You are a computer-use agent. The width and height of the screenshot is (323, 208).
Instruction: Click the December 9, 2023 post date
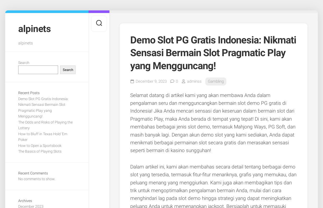point(151,81)
